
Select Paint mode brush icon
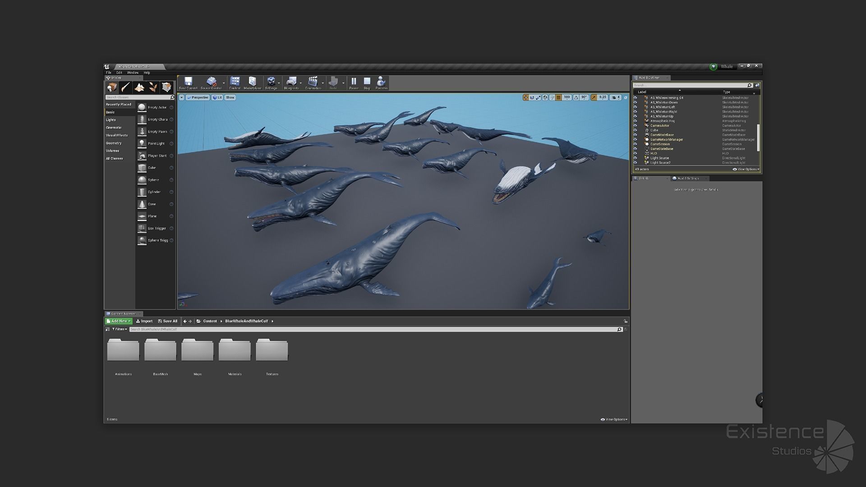point(125,87)
